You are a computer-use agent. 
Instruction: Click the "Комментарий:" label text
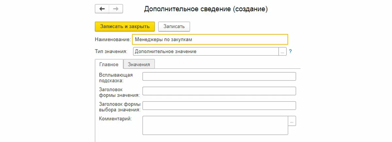[115, 119]
